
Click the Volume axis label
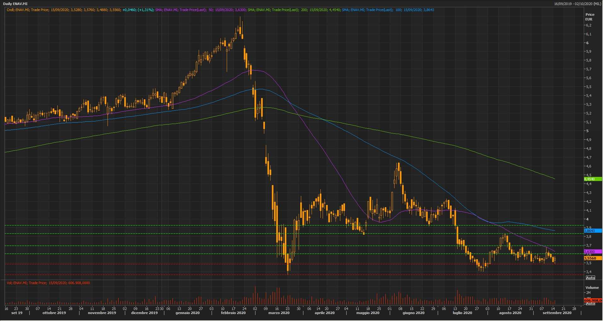[592, 288]
